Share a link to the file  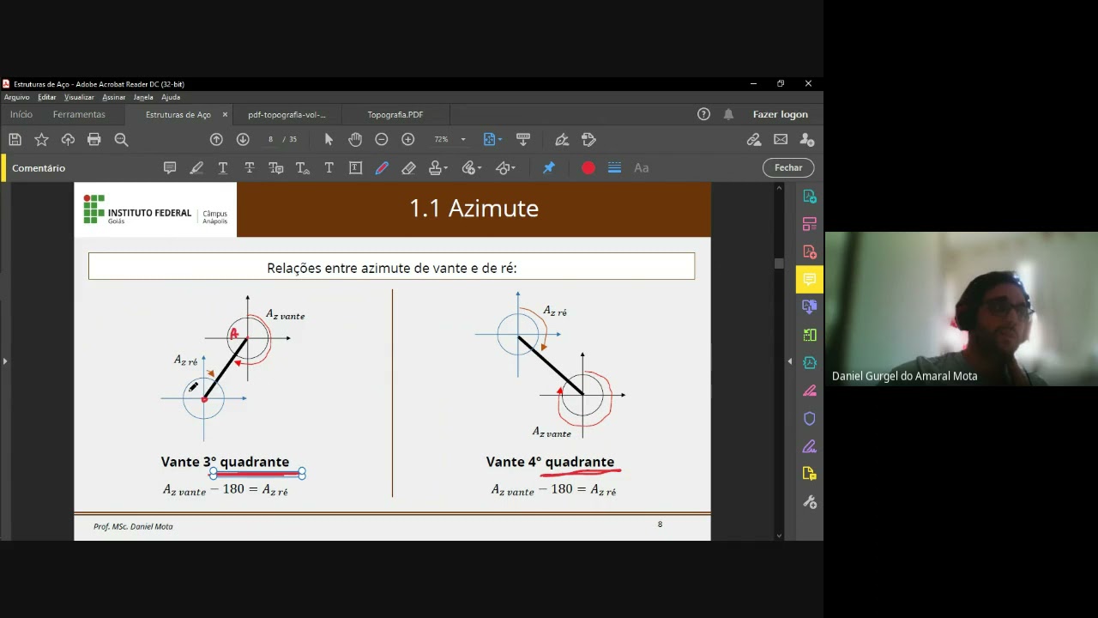[754, 139]
